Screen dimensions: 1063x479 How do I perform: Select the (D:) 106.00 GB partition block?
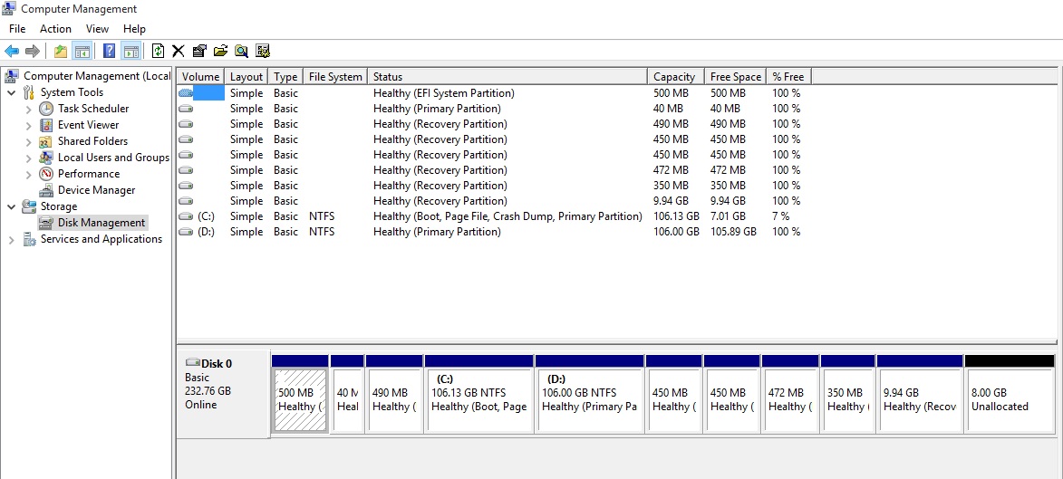(589, 399)
